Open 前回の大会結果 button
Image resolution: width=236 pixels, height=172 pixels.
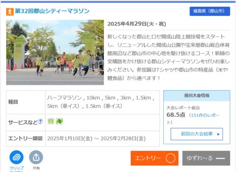197,134
